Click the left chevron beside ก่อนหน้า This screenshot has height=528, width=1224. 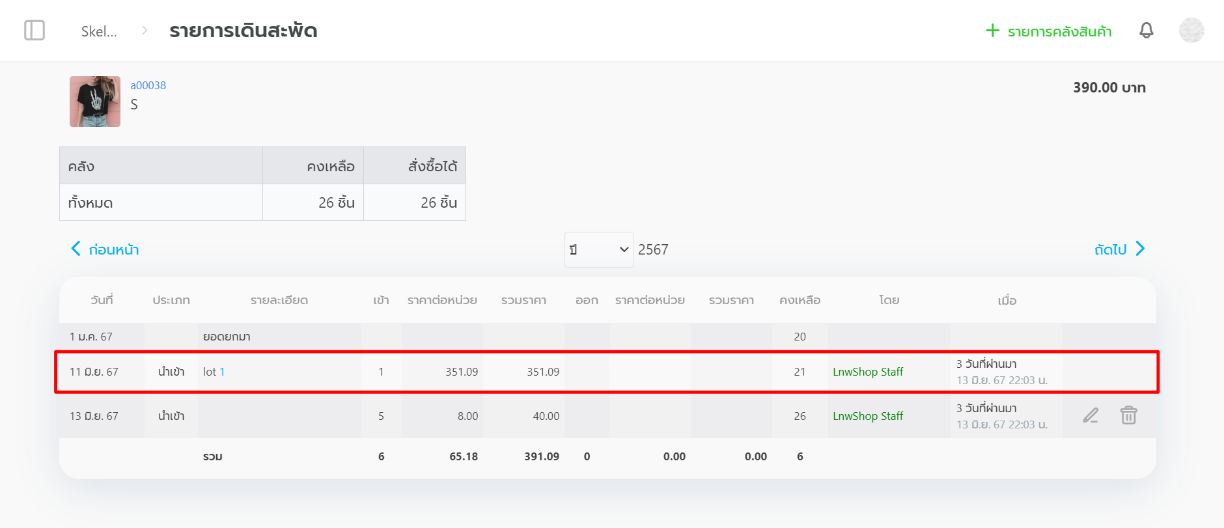76,249
